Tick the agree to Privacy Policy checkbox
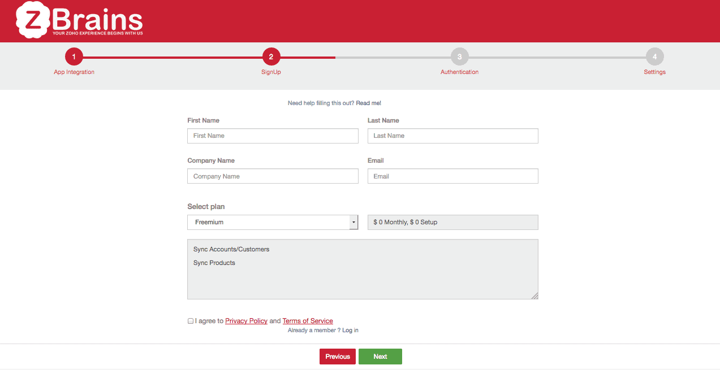Image resolution: width=720 pixels, height=378 pixels. coord(191,321)
